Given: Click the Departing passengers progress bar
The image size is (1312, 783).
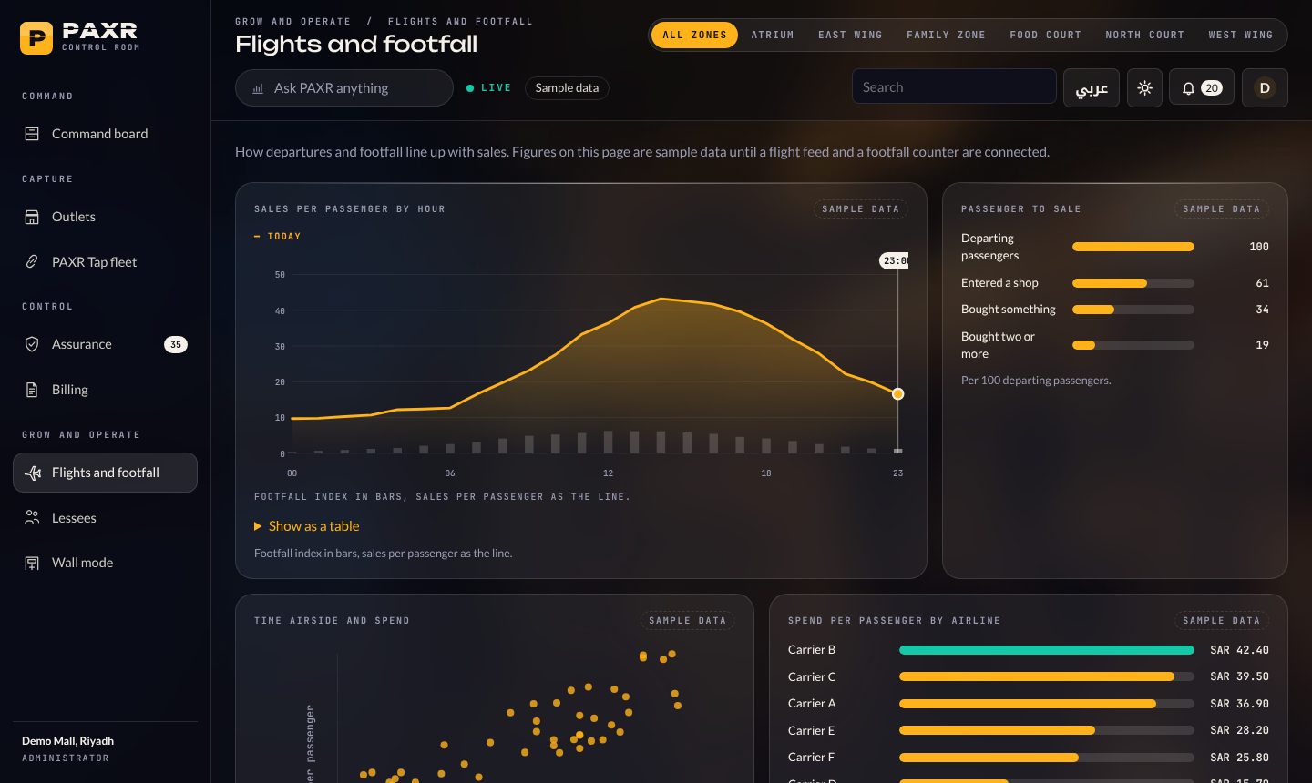Looking at the screenshot, I should (x=1133, y=247).
